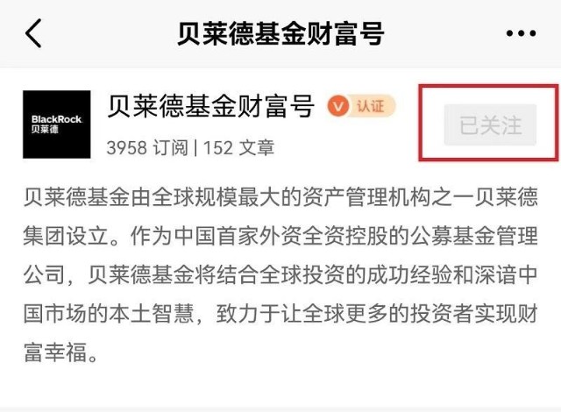Click the description line starting 集团设立
Viewport: 561px width, 412px height.
tap(280, 236)
